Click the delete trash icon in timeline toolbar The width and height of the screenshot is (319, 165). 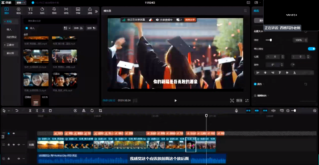coord(50,111)
